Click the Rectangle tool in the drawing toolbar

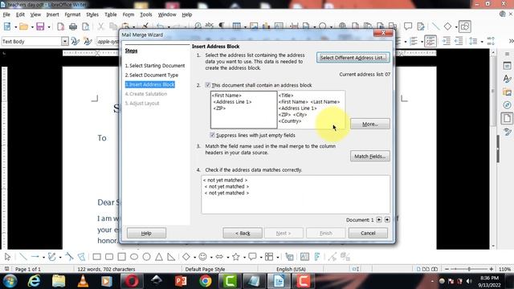tap(96, 257)
